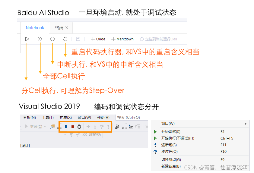Viewport: 254px width, 173px height.
Task: Click the 堆栈帧 input field
Action: pyautogui.click(x=125, y=135)
